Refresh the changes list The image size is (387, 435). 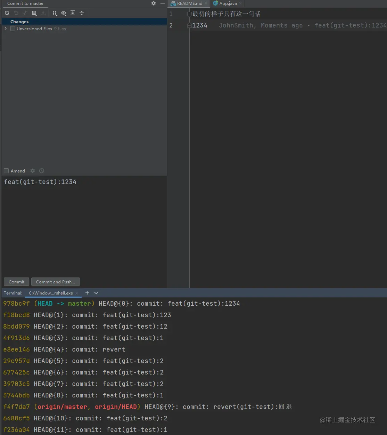pos(7,13)
